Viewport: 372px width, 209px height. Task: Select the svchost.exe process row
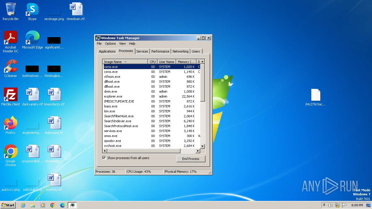point(151,146)
